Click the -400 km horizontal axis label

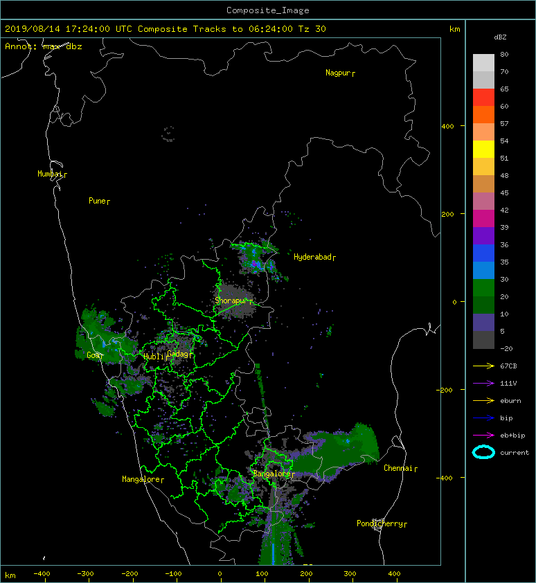pyautogui.click(x=42, y=574)
